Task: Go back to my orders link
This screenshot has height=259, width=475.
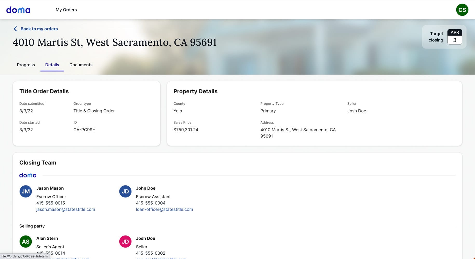Action: coord(39,29)
